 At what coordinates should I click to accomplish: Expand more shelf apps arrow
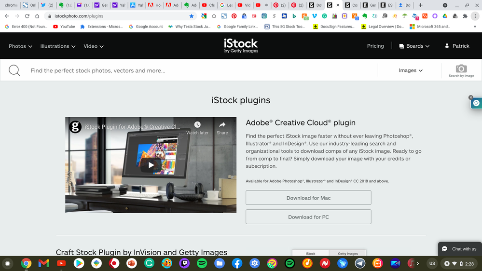tap(417, 263)
